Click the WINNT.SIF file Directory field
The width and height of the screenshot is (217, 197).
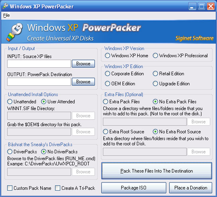39,116
